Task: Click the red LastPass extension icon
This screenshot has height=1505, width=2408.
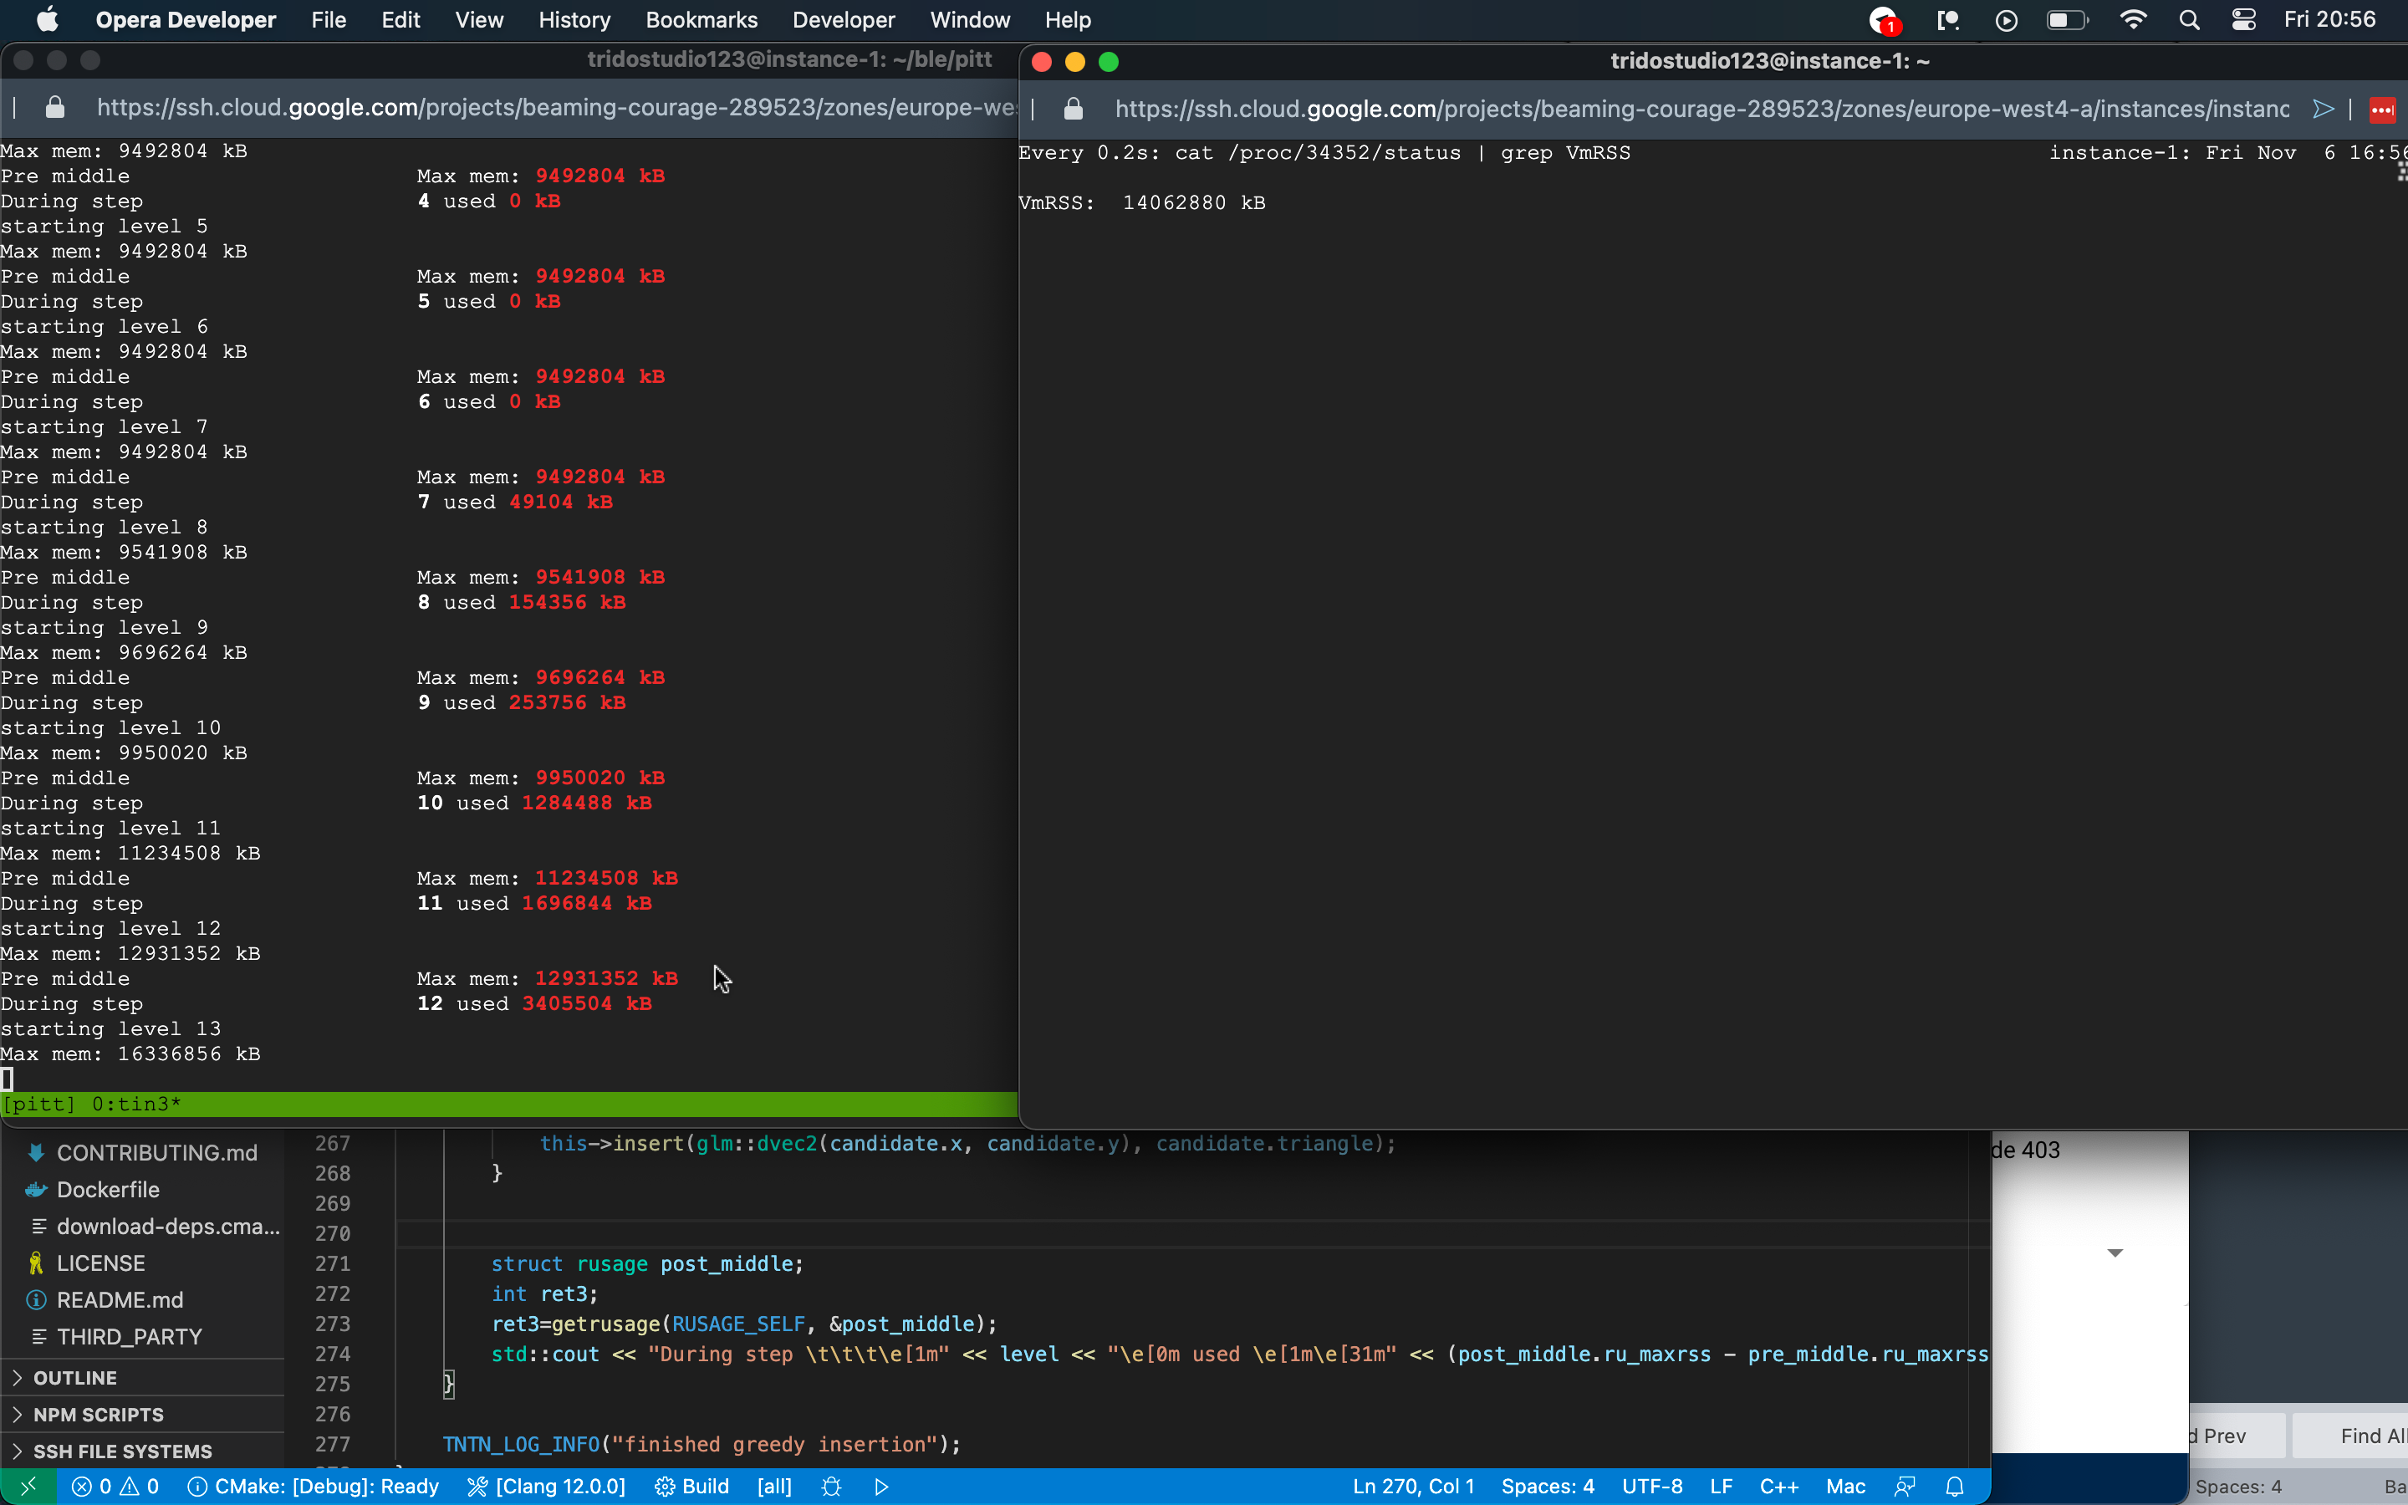Action: tap(2382, 110)
